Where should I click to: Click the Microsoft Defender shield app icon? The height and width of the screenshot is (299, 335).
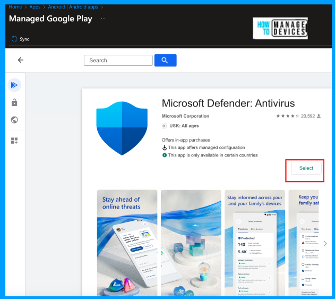122,128
